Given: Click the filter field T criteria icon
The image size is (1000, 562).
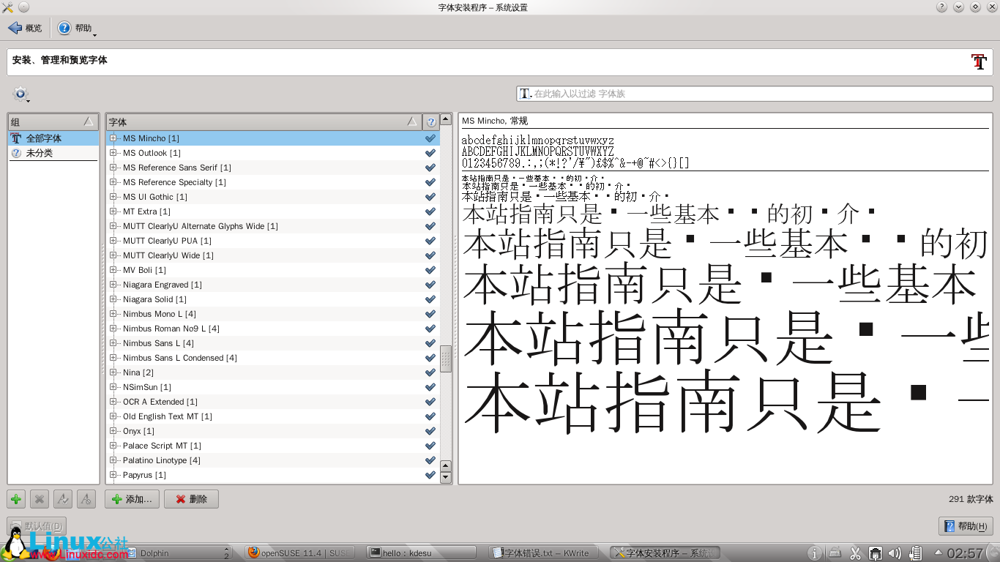Looking at the screenshot, I should (x=525, y=94).
